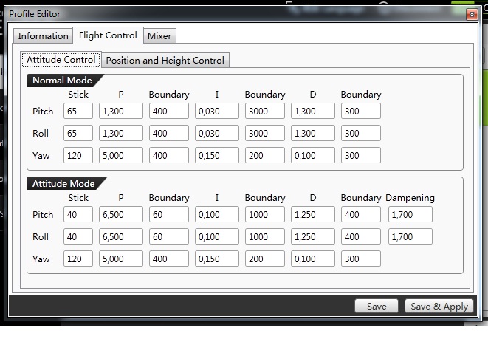This screenshot has width=488, height=359.
Task: Select the Attitude Control sub-tab
Action: click(61, 60)
